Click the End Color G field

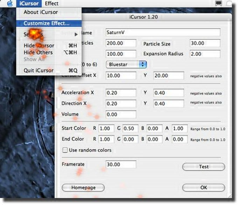131,139
